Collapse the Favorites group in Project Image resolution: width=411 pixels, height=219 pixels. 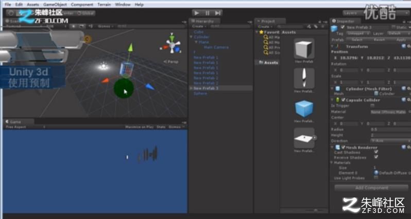(x=257, y=32)
